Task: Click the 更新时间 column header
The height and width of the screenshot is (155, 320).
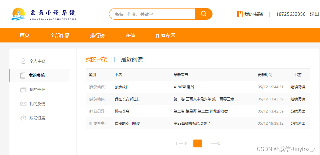Action: click(x=265, y=75)
